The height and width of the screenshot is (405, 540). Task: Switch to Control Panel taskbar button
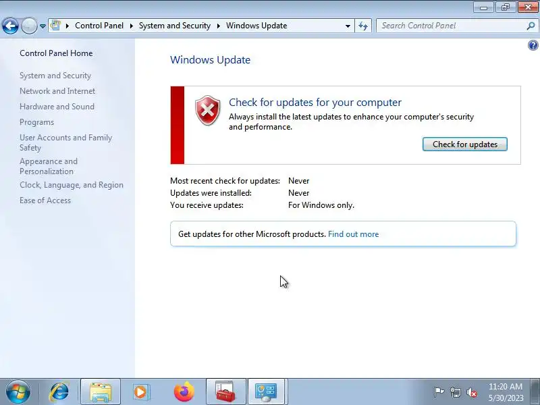coord(266,392)
